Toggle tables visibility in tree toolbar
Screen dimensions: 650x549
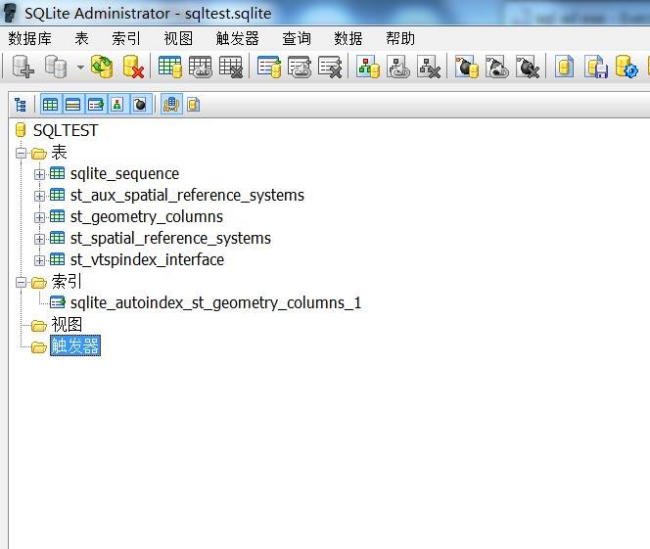coord(51,105)
